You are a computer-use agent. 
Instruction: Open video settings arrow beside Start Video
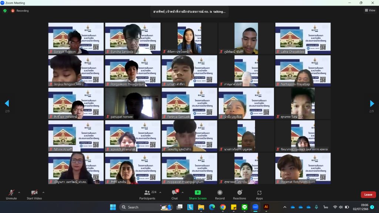click(x=43, y=192)
